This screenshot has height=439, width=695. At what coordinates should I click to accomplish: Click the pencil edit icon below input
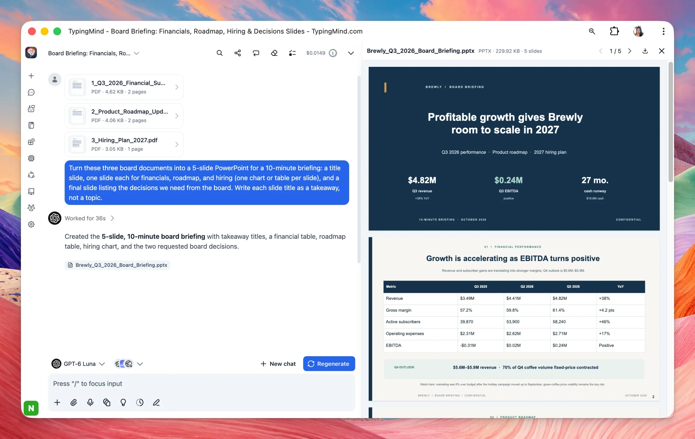pyautogui.click(x=156, y=402)
